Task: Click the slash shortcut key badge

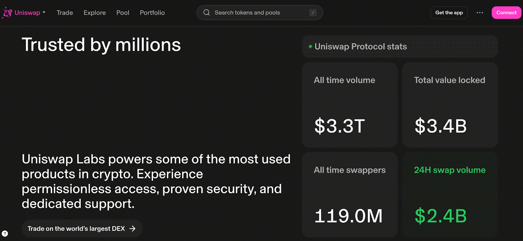Action: pyautogui.click(x=313, y=13)
